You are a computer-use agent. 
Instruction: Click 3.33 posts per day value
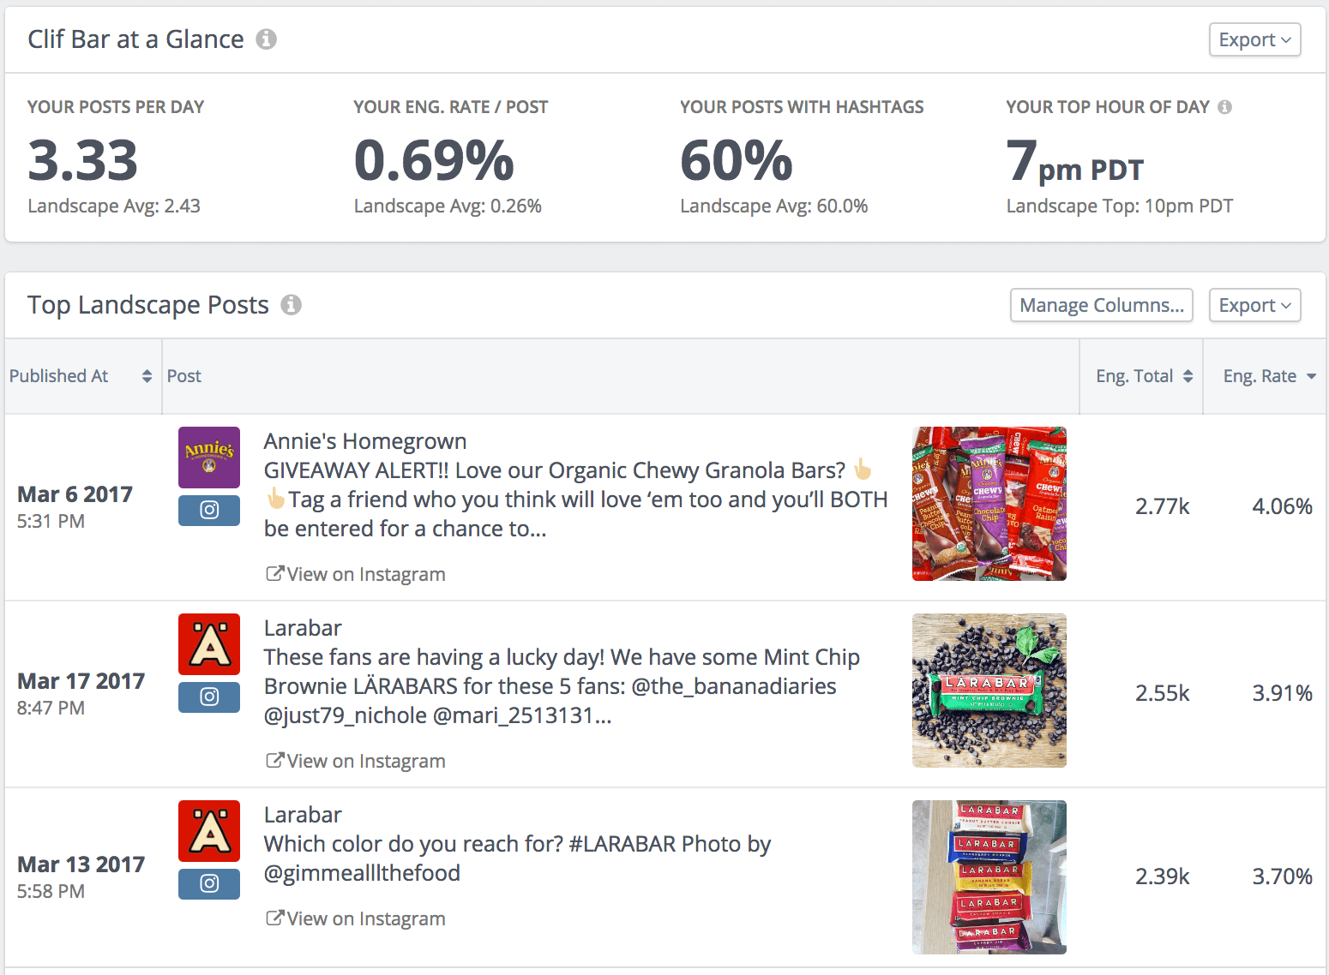pos(82,160)
